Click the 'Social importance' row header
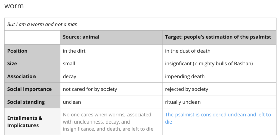 tap(29, 89)
